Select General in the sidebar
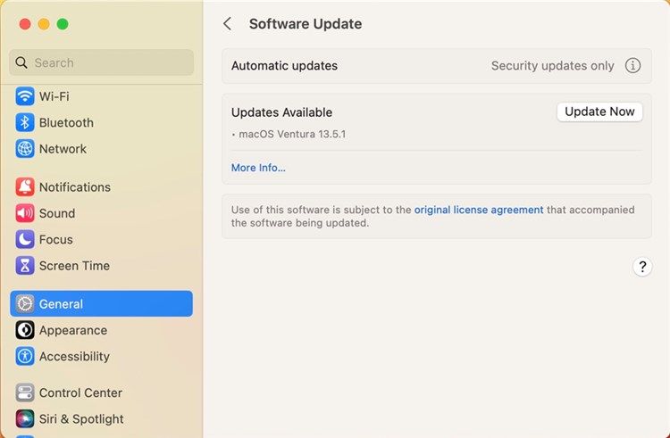670x438 pixels. tap(101, 304)
